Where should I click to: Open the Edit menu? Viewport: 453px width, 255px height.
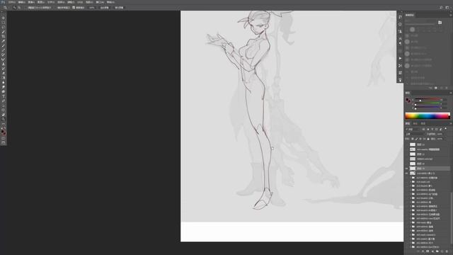[21, 2]
